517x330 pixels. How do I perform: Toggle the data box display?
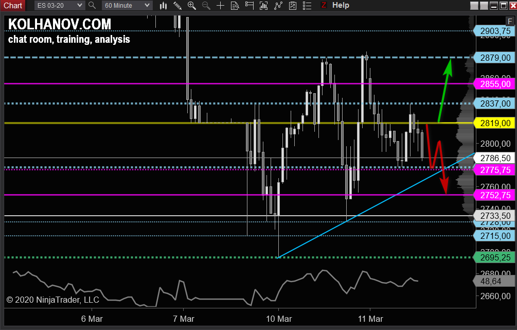point(235,6)
